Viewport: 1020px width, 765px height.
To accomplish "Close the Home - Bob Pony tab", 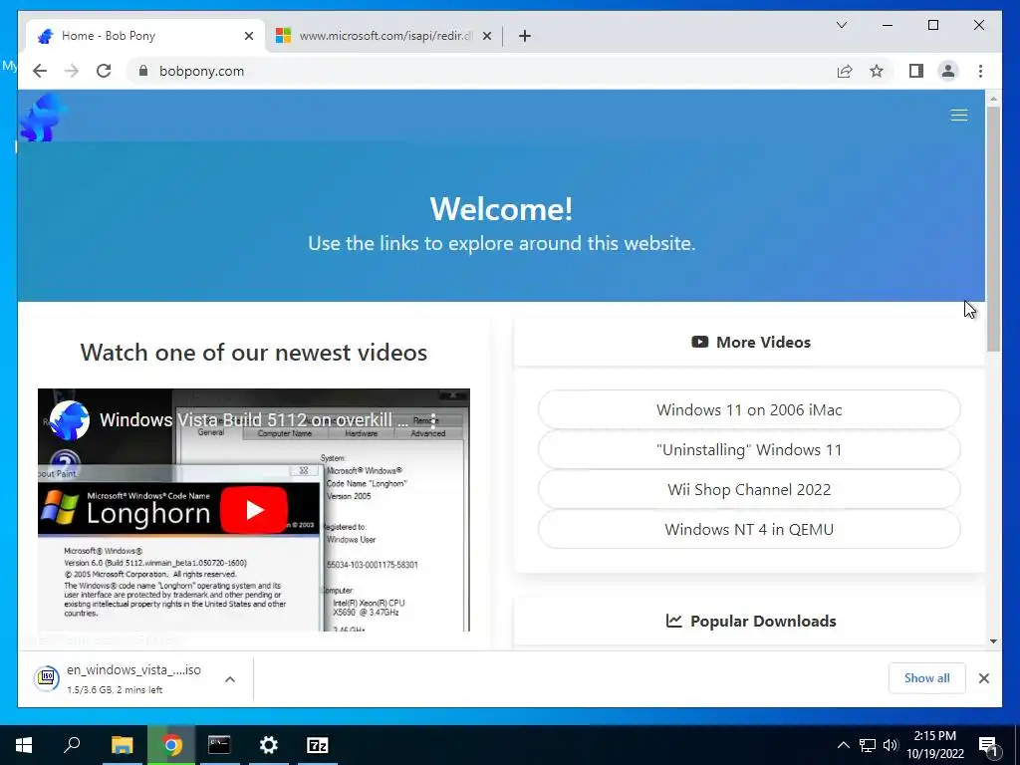I will point(248,36).
